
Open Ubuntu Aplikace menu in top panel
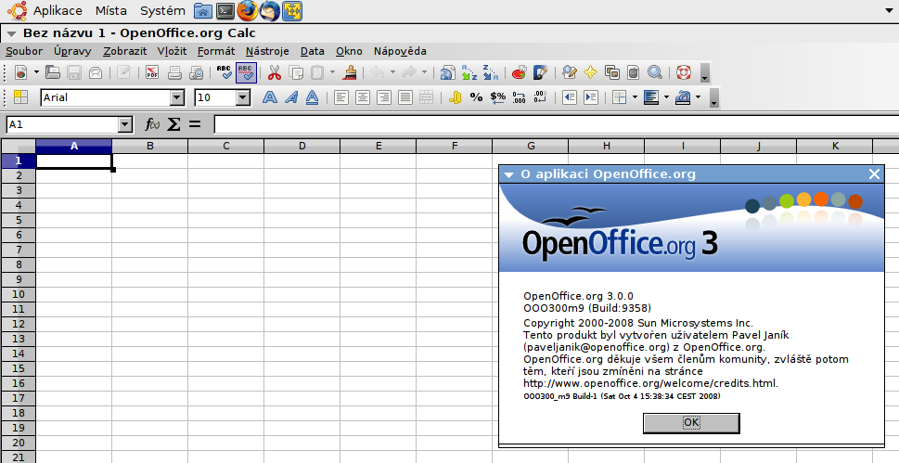[x=58, y=10]
